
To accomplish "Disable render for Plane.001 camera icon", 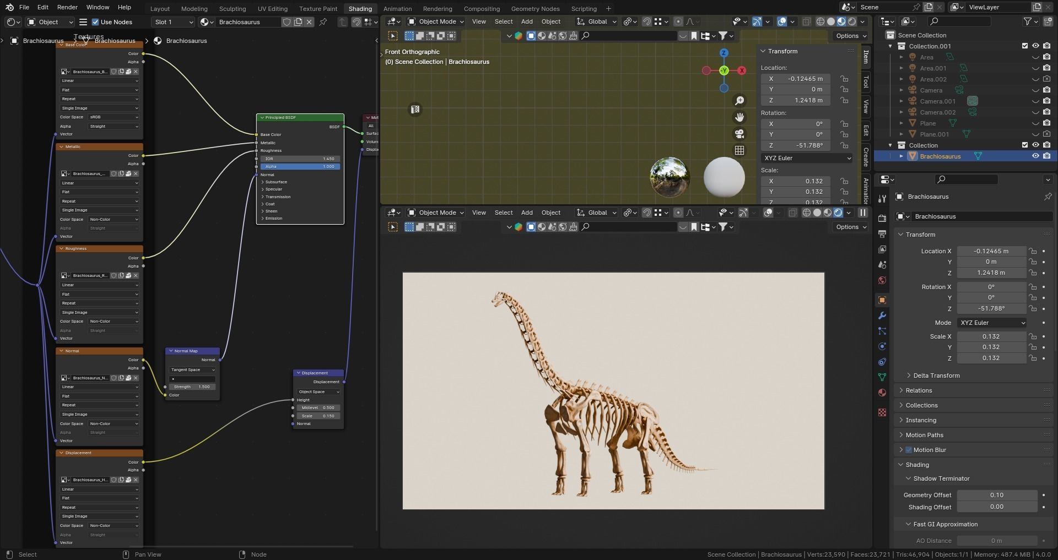I will (1046, 134).
